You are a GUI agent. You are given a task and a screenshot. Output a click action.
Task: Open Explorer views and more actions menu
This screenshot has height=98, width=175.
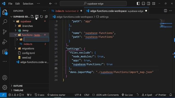click(44, 11)
